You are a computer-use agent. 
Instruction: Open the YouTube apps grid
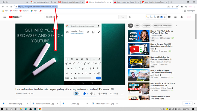pyautogui.click(x=175, y=17)
